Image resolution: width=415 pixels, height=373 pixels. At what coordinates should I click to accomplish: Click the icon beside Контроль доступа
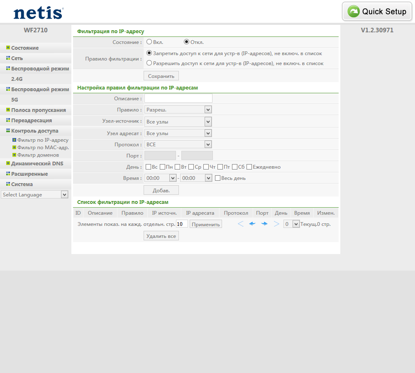click(x=8, y=130)
